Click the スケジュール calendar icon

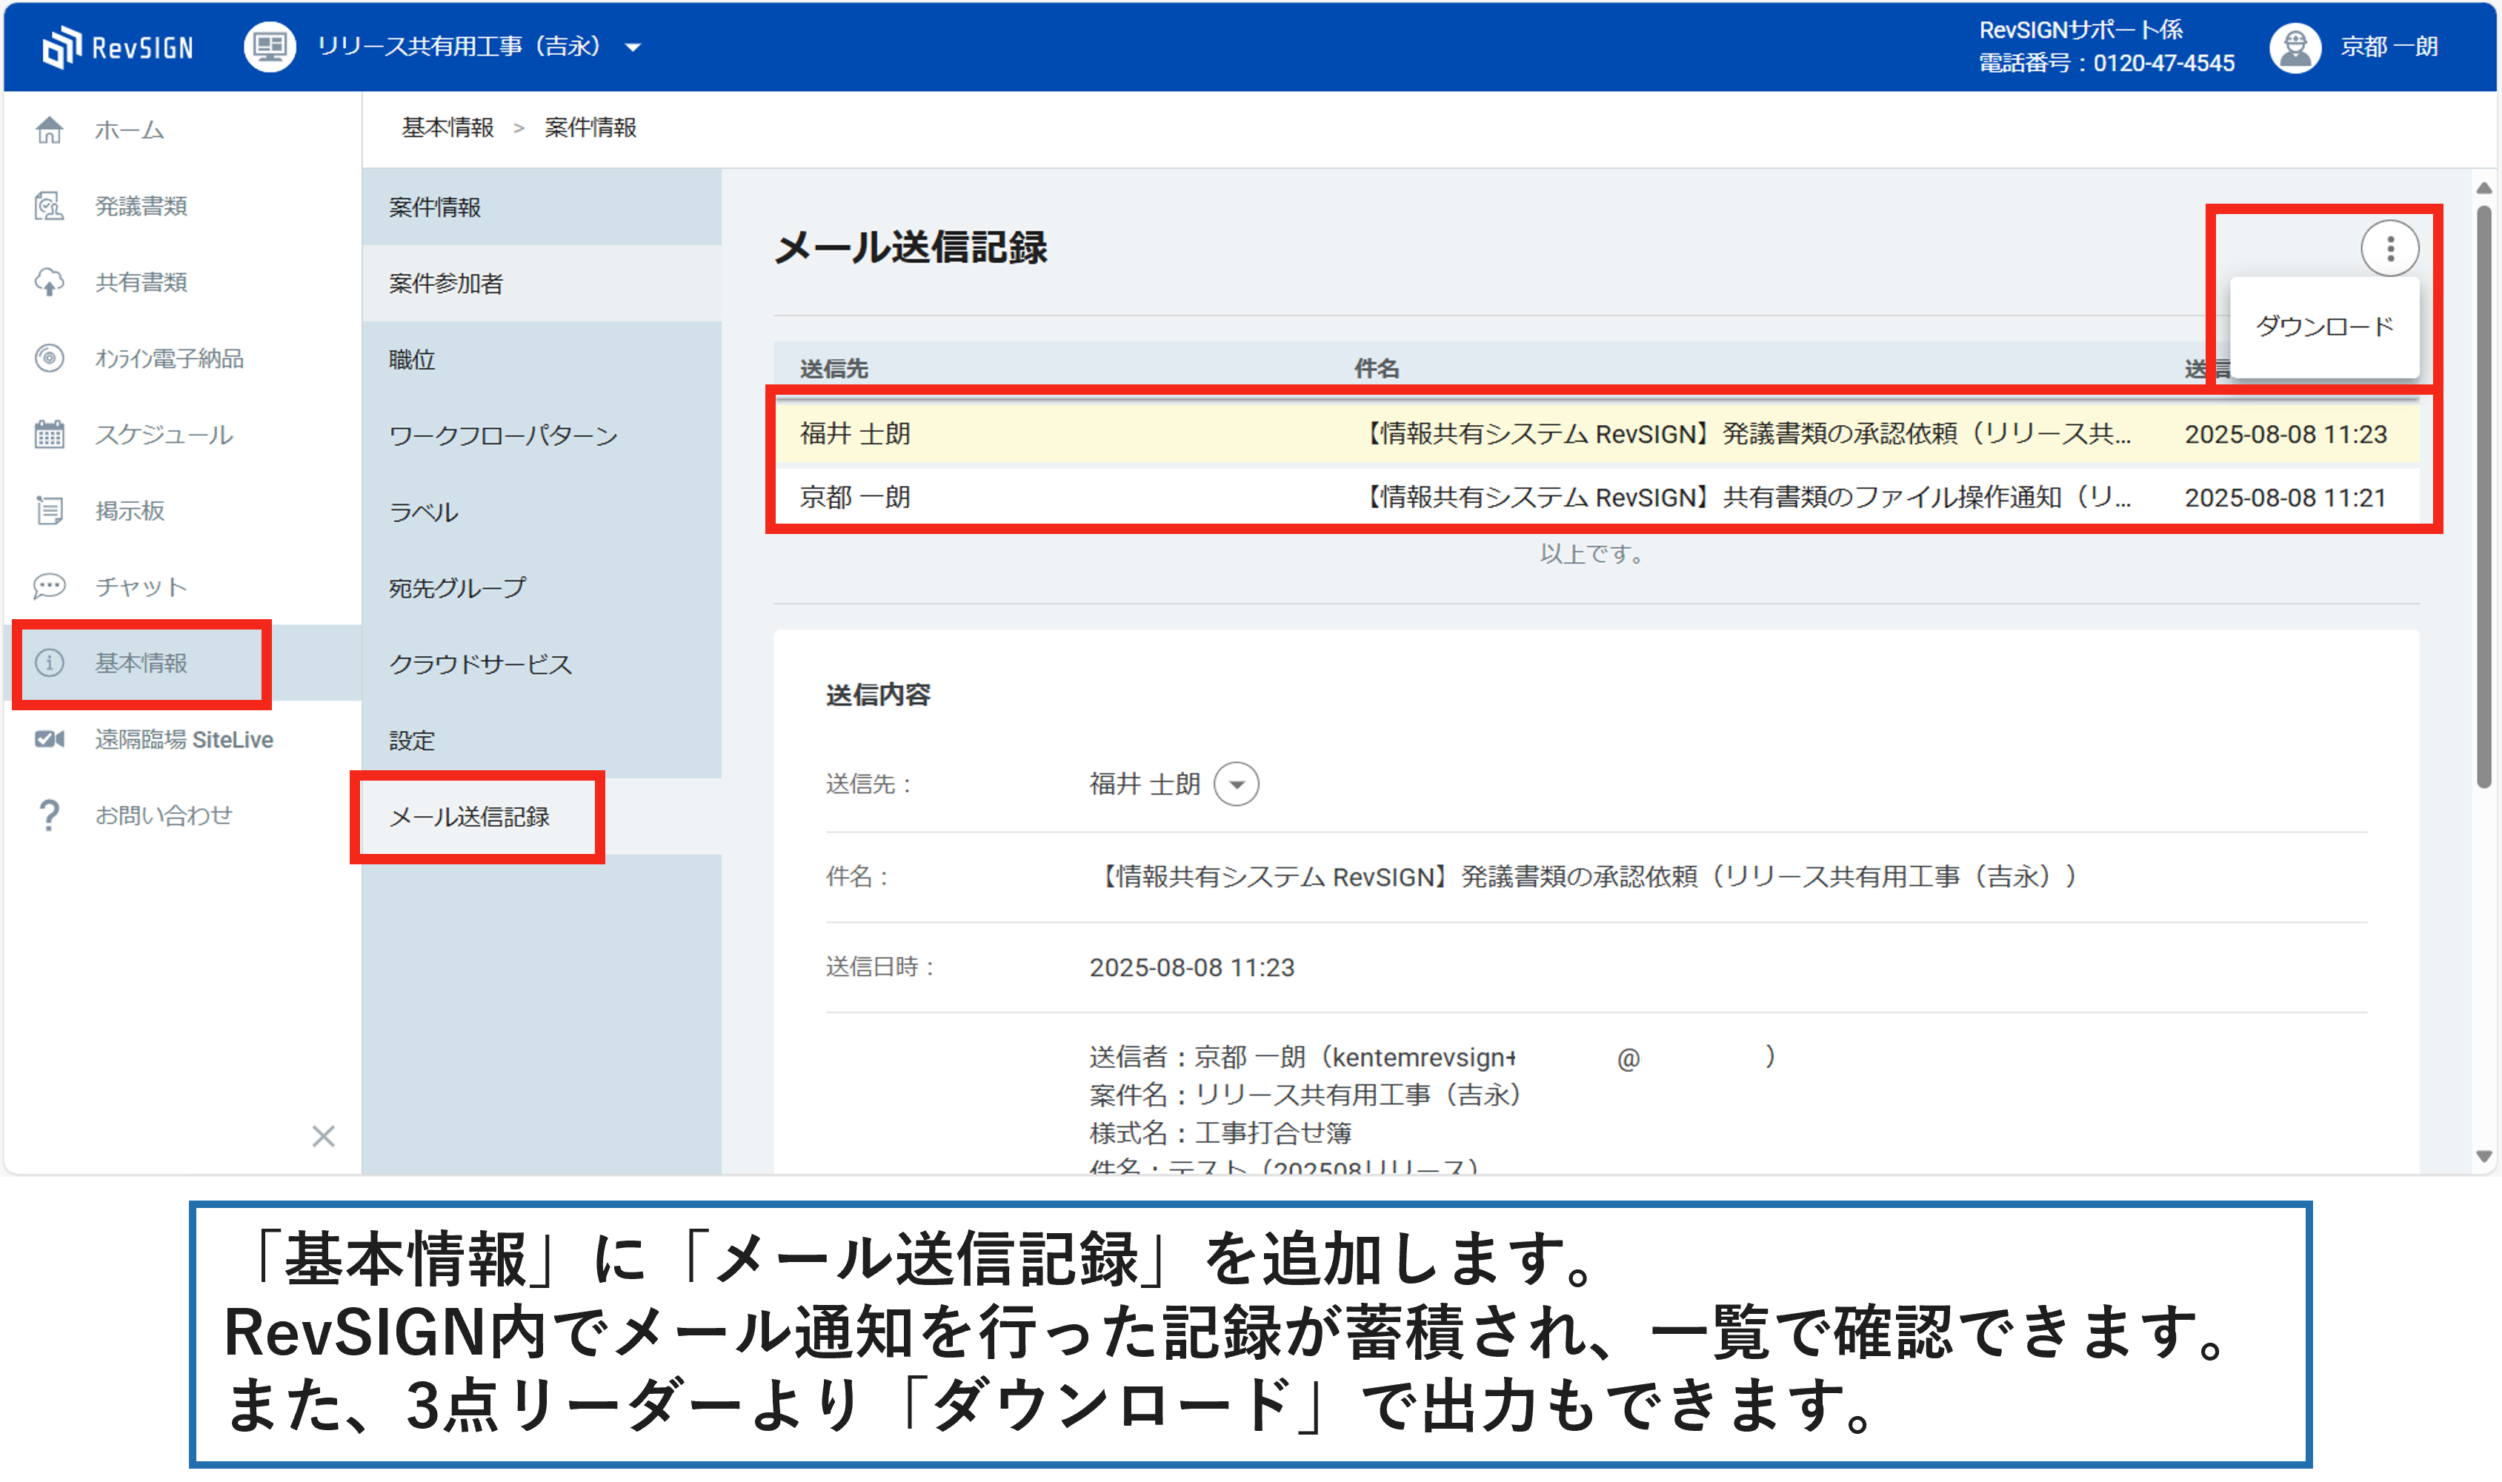[x=49, y=435]
